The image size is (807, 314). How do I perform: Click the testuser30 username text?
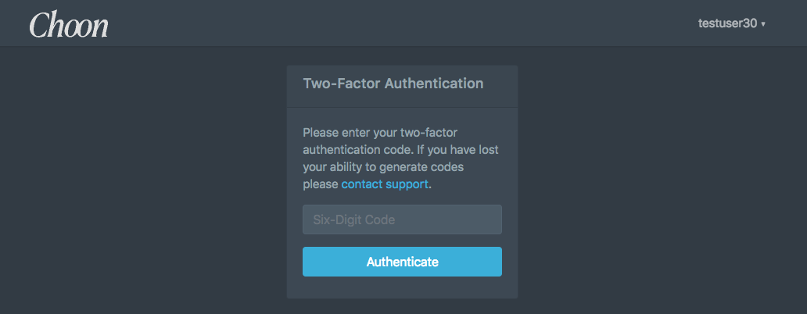[727, 23]
